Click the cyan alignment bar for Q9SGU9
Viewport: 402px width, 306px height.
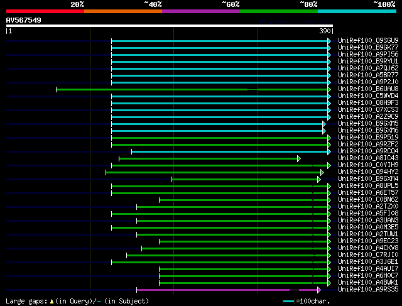219,41
